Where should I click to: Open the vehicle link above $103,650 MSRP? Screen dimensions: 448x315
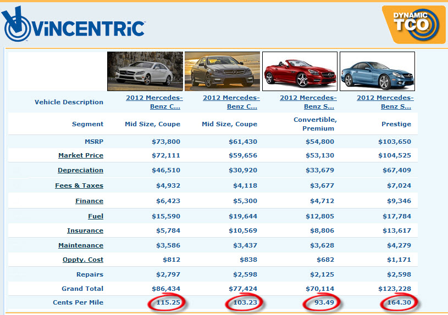click(385, 102)
